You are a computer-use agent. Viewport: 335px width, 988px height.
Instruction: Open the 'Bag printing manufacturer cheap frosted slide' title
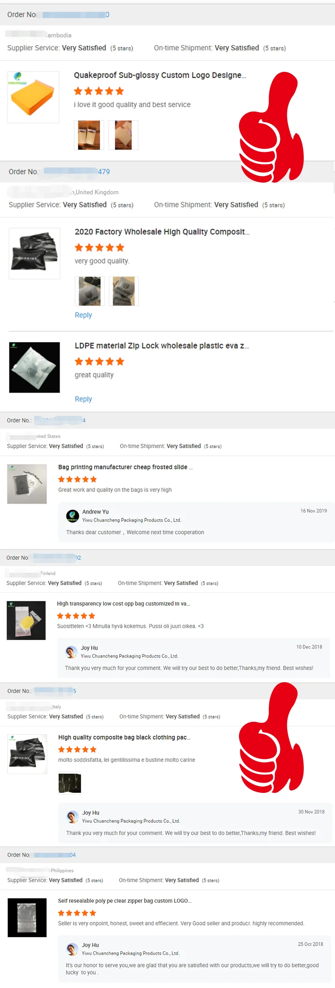point(125,467)
